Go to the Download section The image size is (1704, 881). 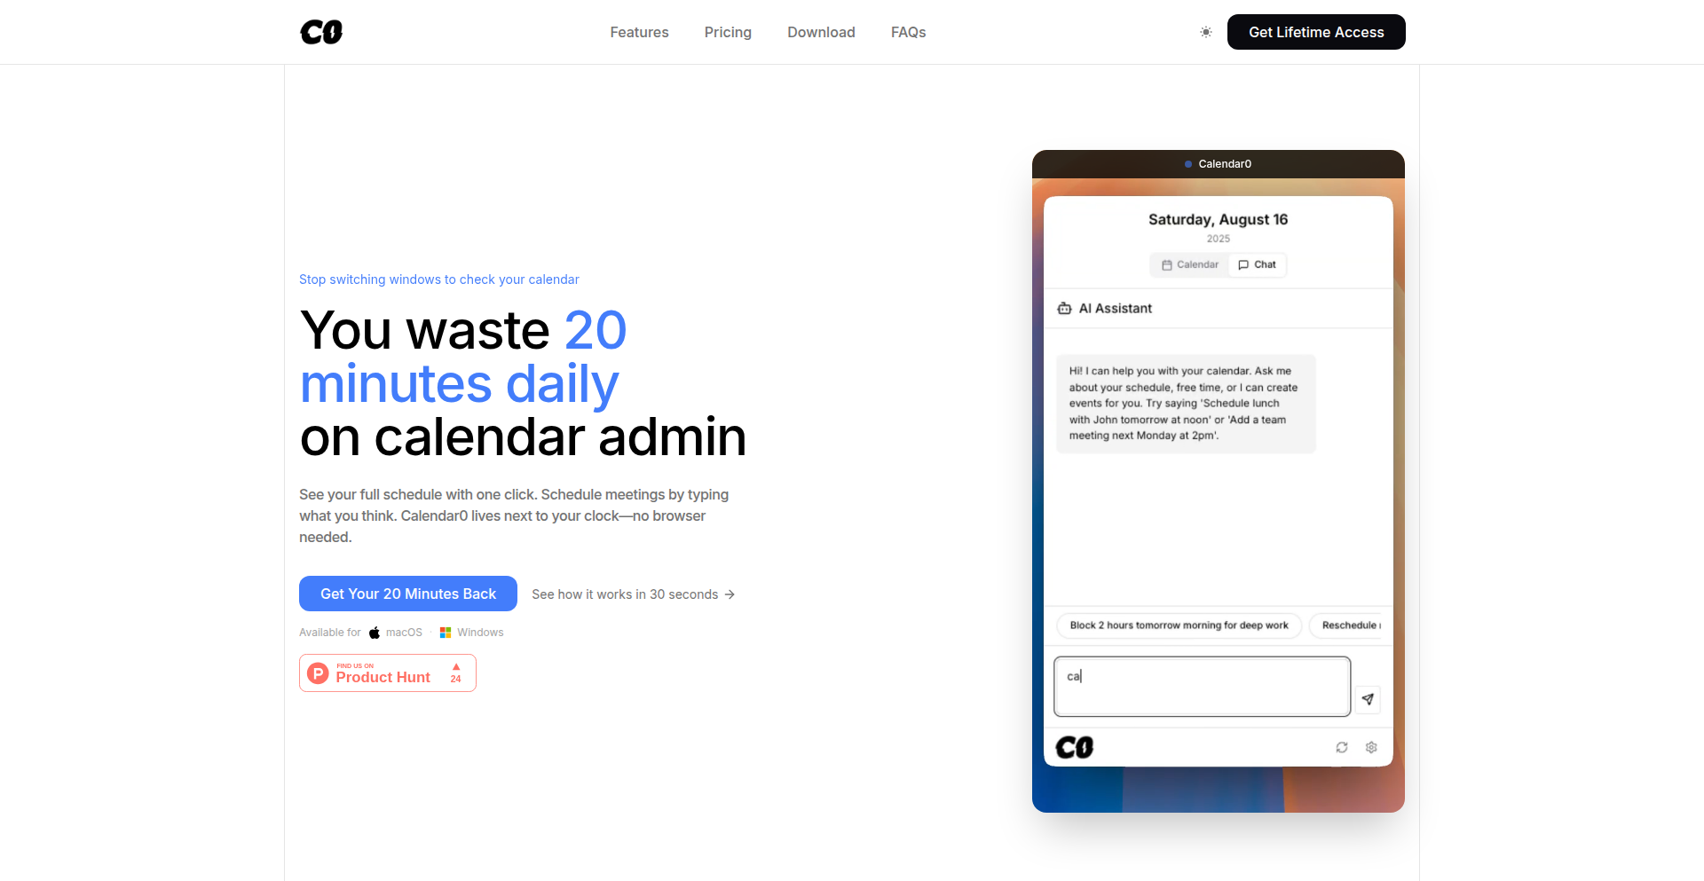[x=821, y=32]
